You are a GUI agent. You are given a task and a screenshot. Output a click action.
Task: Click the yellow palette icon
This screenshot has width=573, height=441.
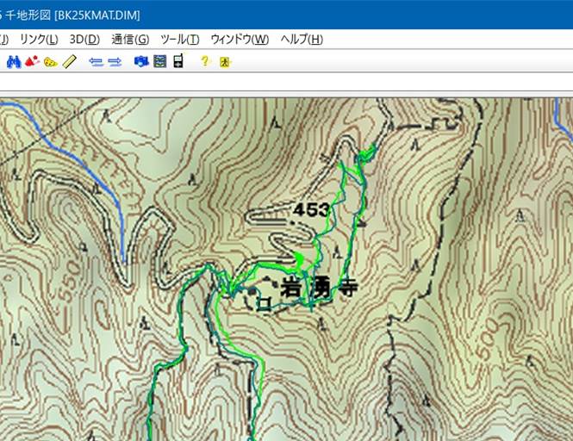51,62
